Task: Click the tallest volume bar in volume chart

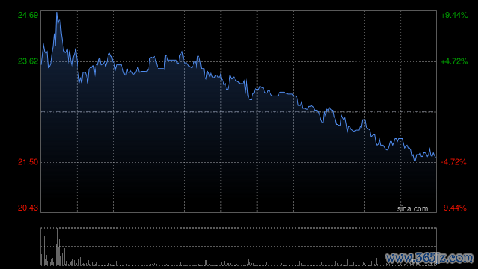Action: click(x=57, y=247)
